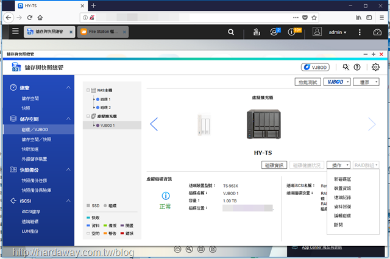Collapse the 儲存空間 sidebar section
This screenshot has width=390, height=259.
point(68,119)
